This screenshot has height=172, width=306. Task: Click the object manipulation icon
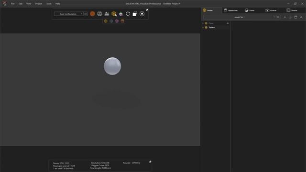tap(121, 14)
